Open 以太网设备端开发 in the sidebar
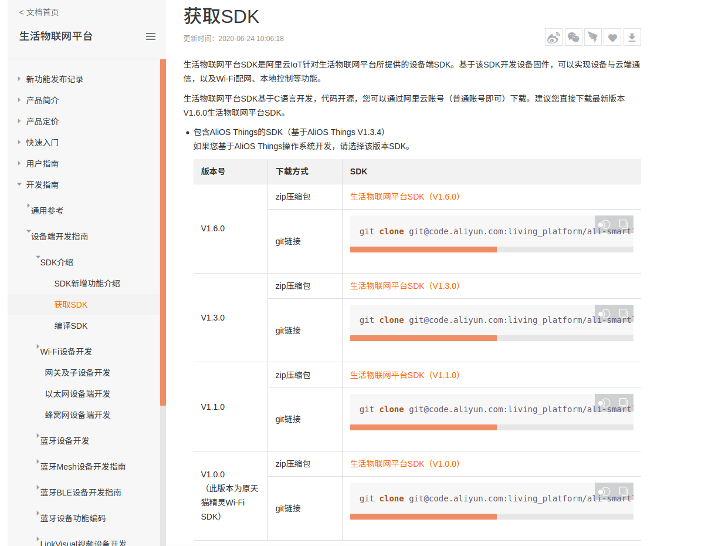 coord(77,394)
